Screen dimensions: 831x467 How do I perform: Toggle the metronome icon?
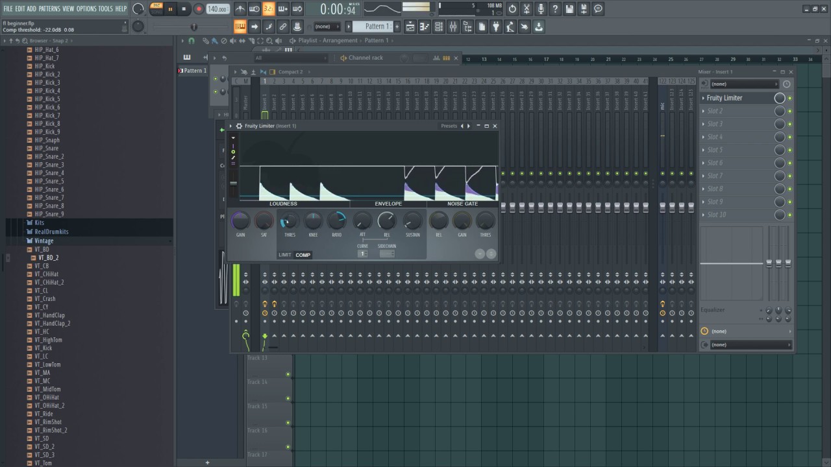(240, 9)
